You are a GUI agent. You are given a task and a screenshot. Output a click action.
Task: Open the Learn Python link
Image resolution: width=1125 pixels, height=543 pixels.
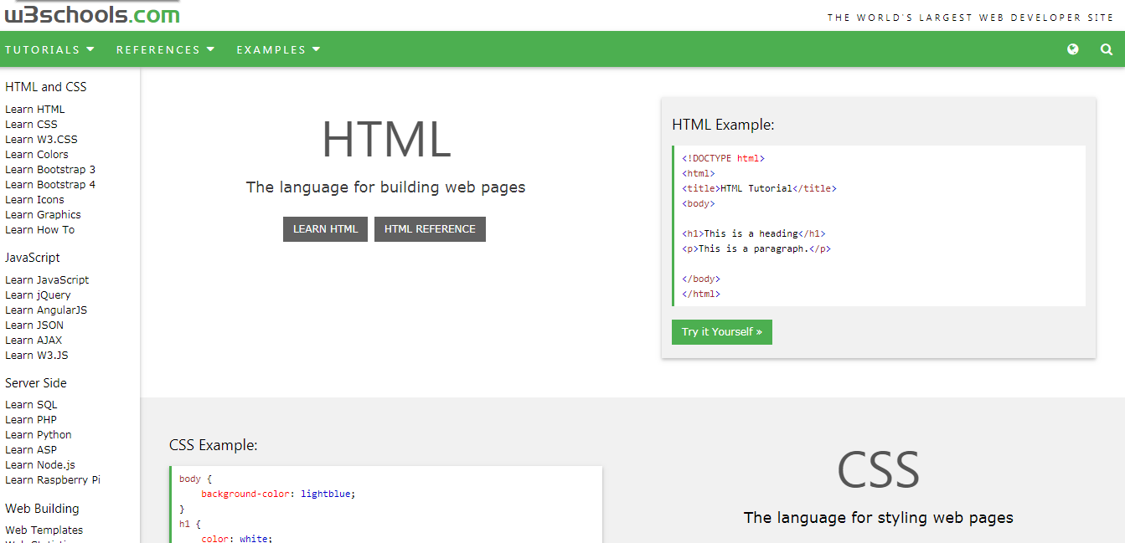[39, 435]
